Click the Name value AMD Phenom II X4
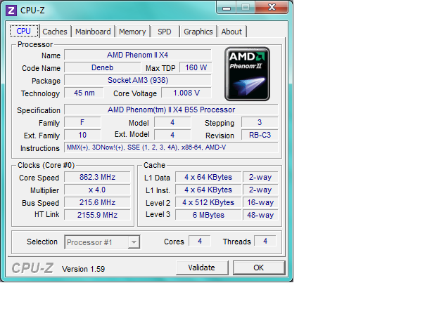 138,55
